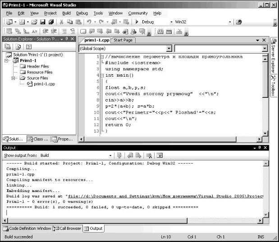Pin the Solution Explorer auto-hide toggle
279x242 pixels.
(x=67, y=39)
